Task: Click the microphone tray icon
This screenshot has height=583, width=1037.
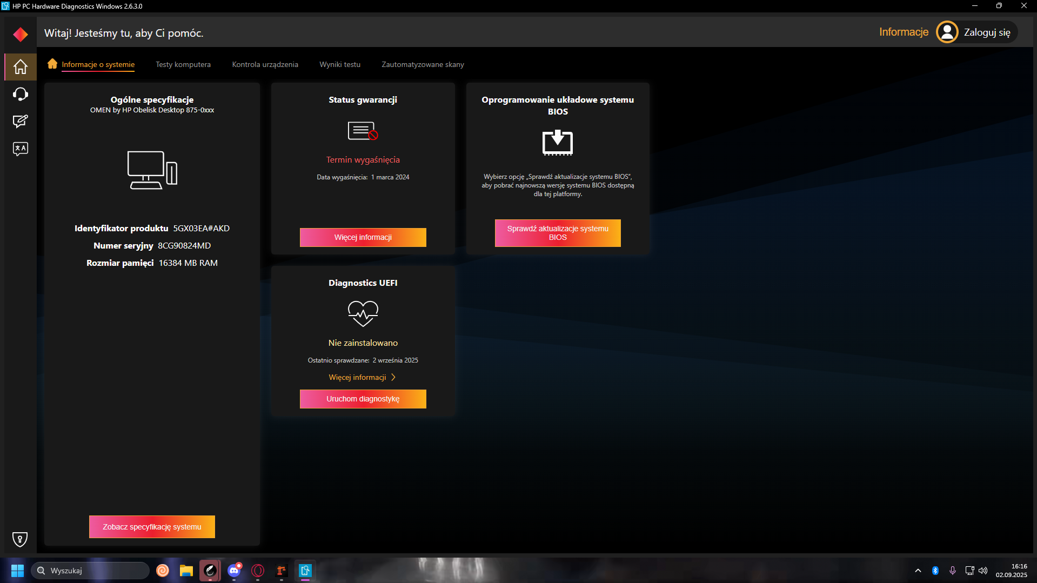Action: click(x=953, y=571)
